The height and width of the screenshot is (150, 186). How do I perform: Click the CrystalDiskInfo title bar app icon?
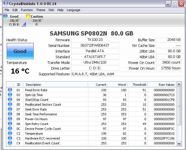[x=6, y=3]
